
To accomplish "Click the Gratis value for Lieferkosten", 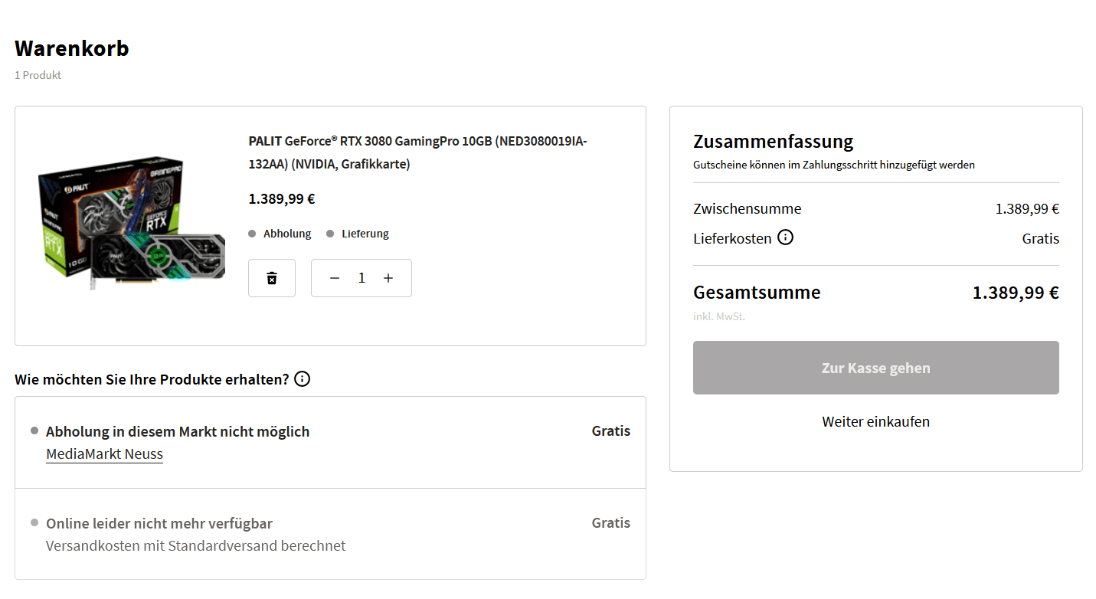I will 1041,238.
